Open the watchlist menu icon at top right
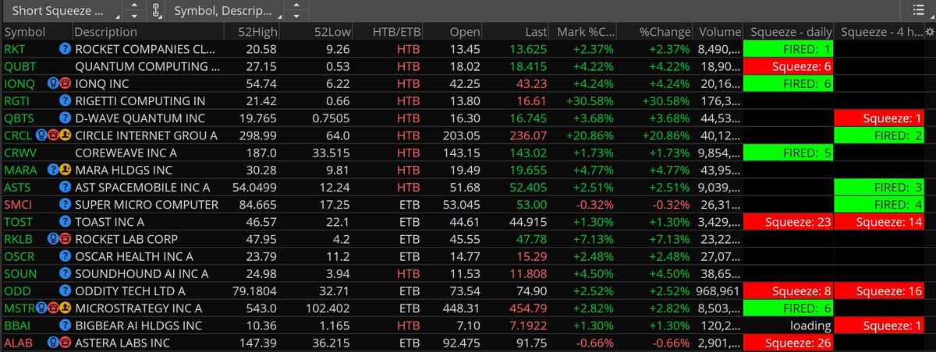This screenshot has width=936, height=352. point(917,10)
